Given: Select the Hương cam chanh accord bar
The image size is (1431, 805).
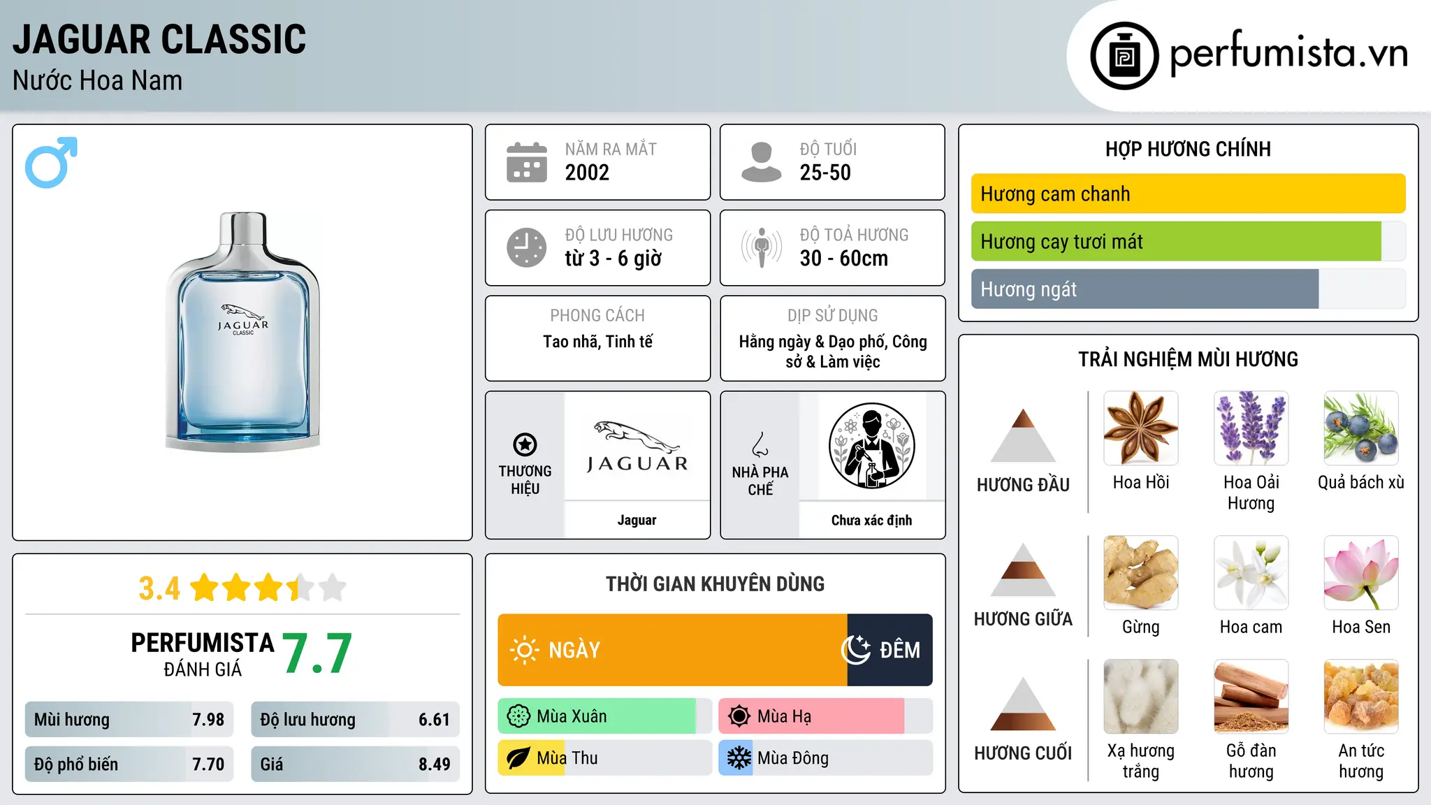Looking at the screenshot, I should 1188,194.
